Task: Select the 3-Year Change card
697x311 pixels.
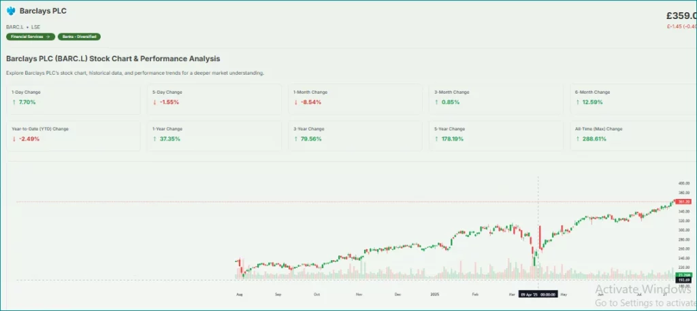Action: [355, 135]
